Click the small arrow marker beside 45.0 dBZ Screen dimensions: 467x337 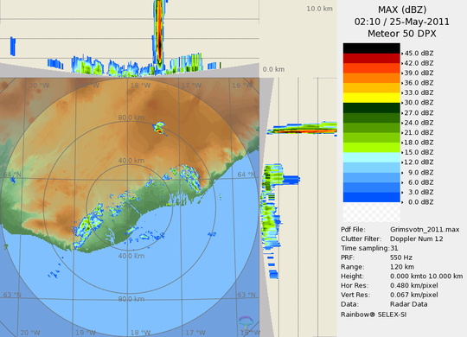(402, 54)
